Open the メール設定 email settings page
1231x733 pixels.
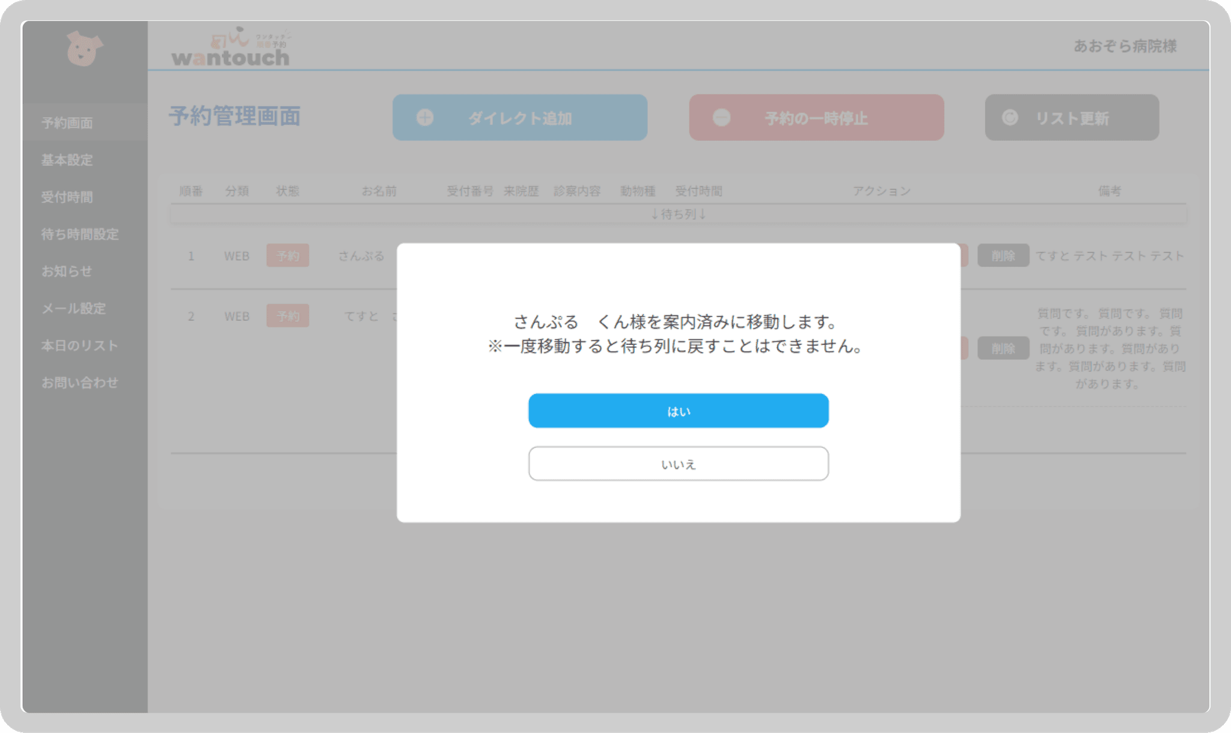tap(73, 309)
